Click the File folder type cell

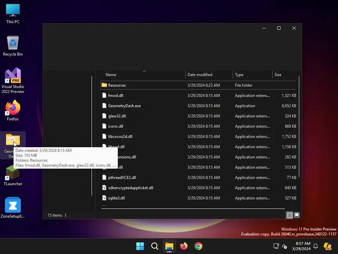click(x=244, y=85)
